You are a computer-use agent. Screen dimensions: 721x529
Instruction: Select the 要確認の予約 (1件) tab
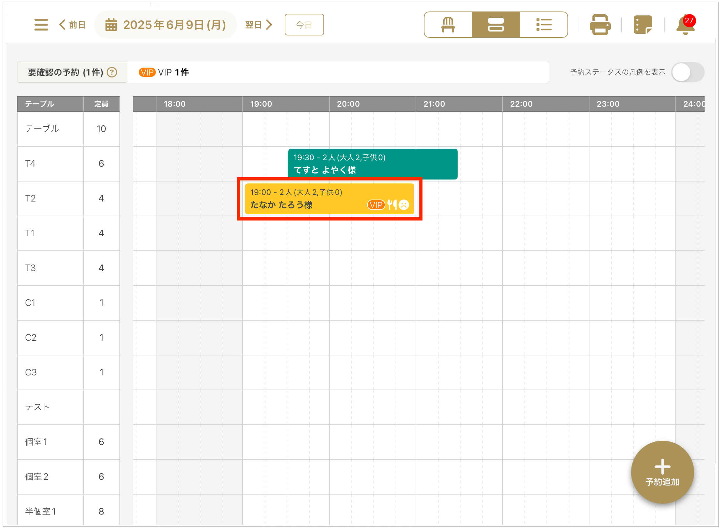tap(66, 72)
